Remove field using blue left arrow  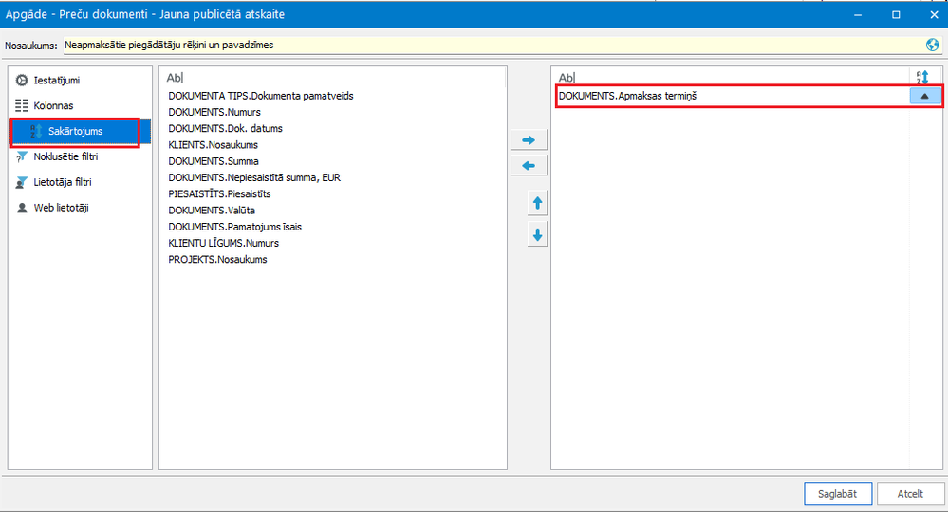click(529, 166)
